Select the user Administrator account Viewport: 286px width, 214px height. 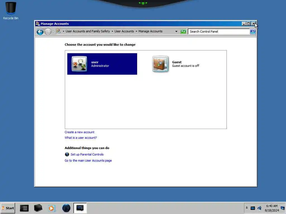pyautogui.click(x=102, y=64)
